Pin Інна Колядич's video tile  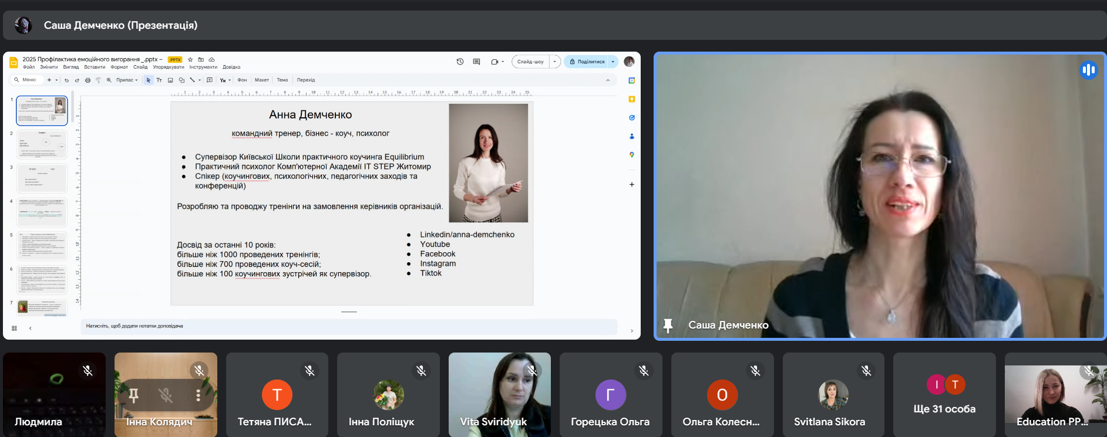134,395
